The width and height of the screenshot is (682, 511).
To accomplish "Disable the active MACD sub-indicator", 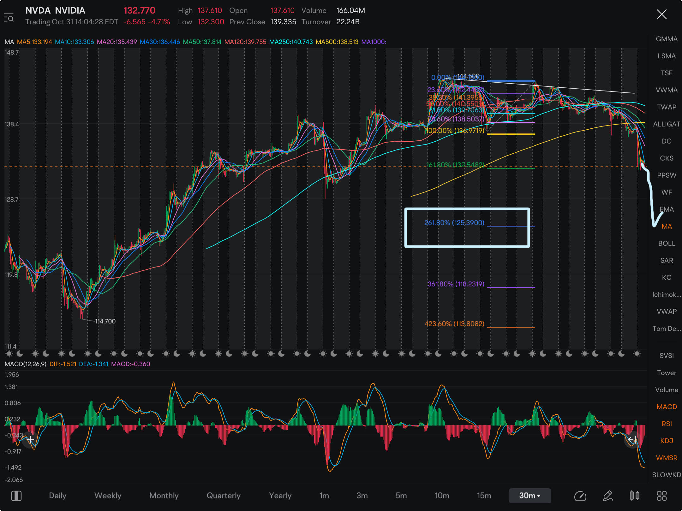I will tap(667, 407).
